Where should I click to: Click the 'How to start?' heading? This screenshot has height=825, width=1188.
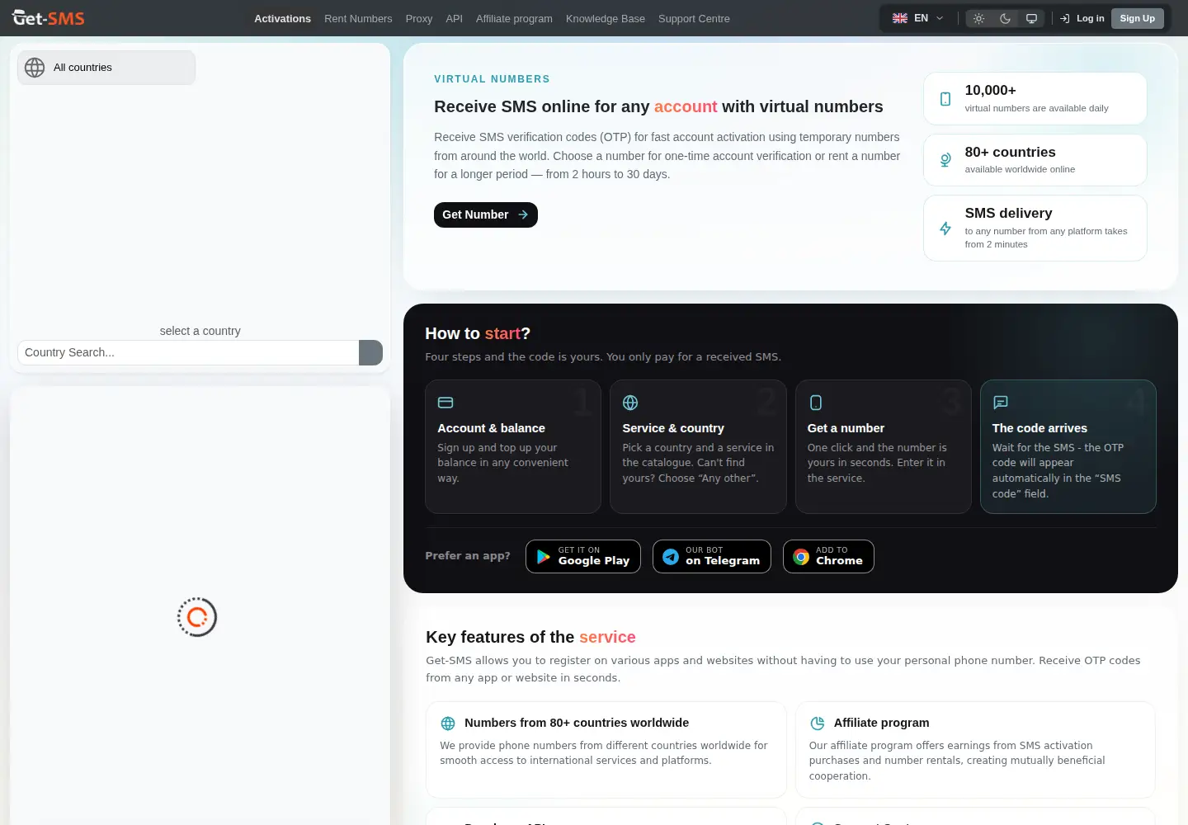(x=478, y=333)
